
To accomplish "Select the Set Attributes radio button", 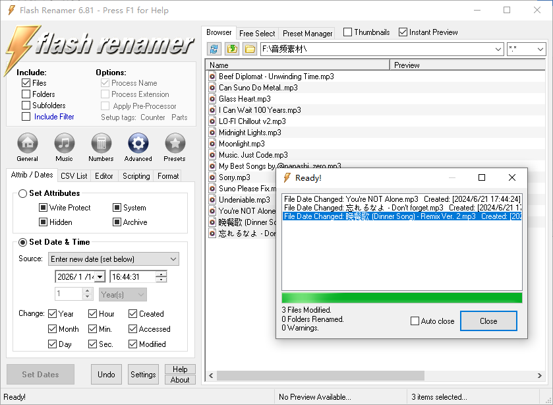I will pyautogui.click(x=23, y=193).
